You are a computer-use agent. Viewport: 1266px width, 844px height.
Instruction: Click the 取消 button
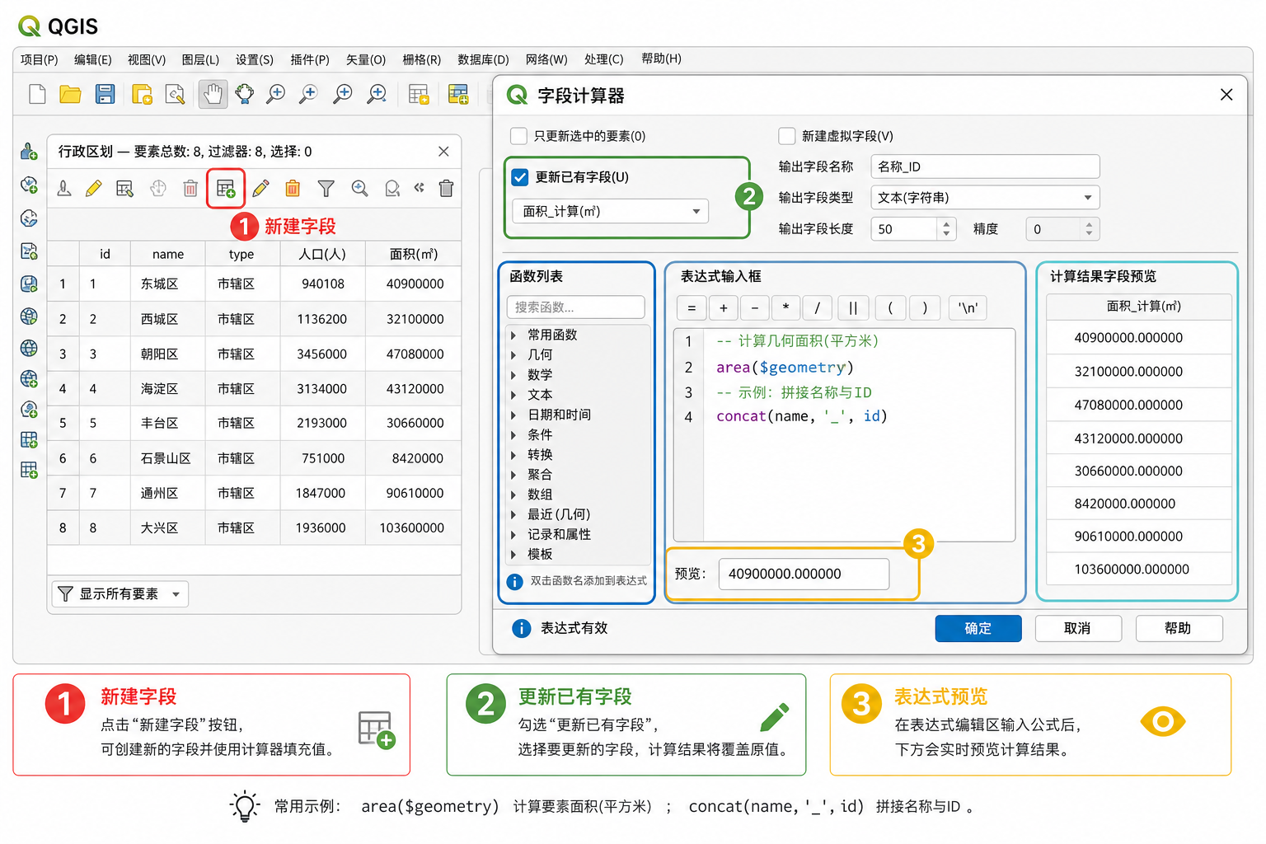(1078, 629)
